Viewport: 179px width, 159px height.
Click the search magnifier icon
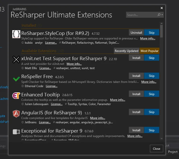159,15
